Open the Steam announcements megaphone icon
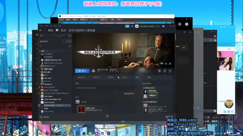 click(127, 26)
